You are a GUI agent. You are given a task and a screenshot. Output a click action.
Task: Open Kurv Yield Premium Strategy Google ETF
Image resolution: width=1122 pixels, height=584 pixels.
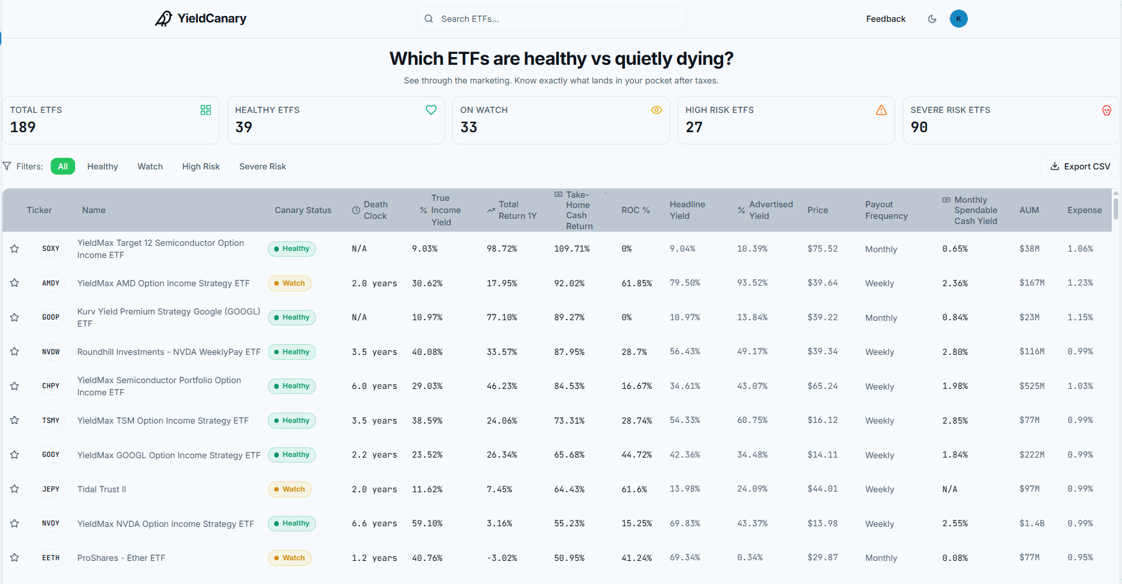[x=169, y=318]
